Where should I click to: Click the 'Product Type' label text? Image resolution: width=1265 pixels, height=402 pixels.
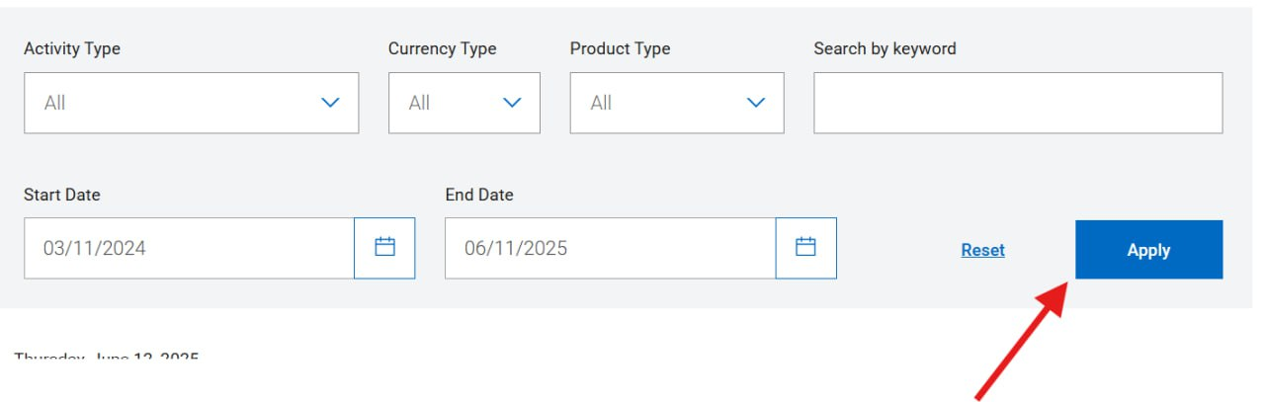[x=620, y=48]
